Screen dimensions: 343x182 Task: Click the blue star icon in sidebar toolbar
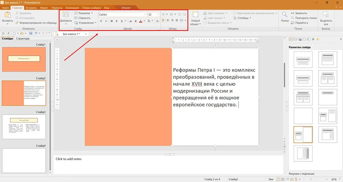coord(313,39)
